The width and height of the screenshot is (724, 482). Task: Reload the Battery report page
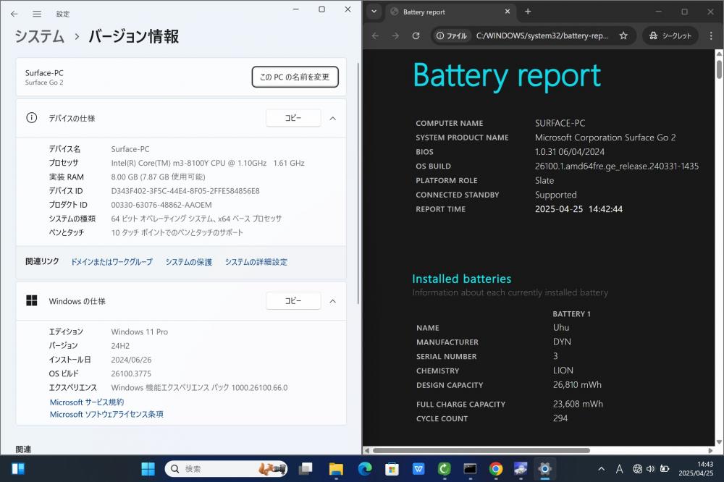pos(416,35)
